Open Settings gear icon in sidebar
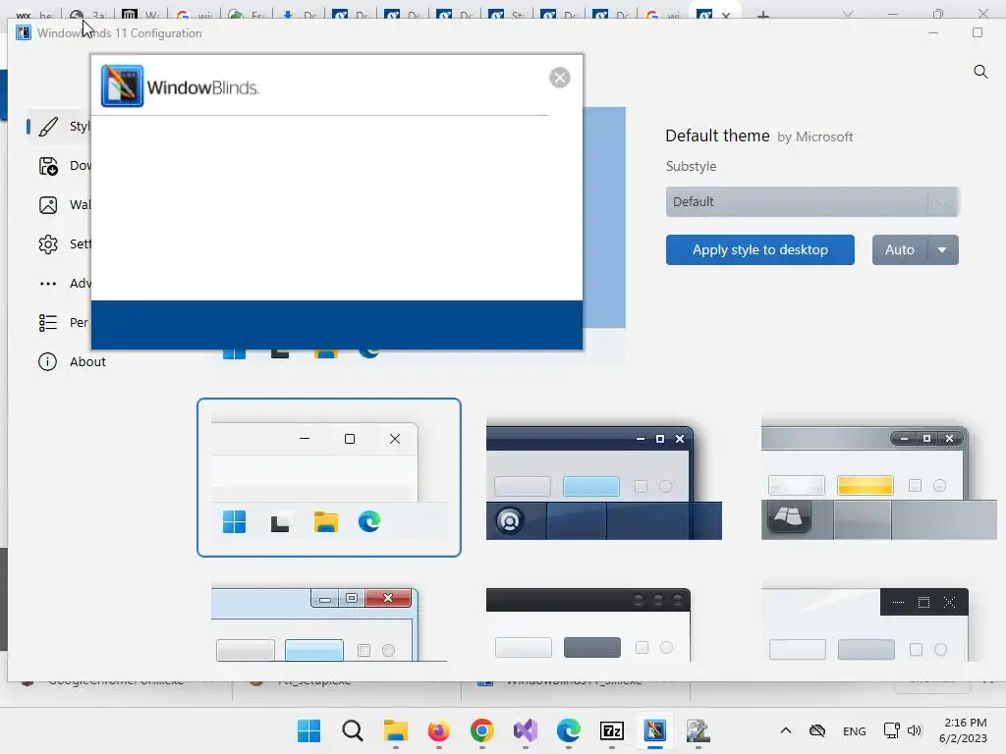This screenshot has height=754, width=1006. click(x=48, y=244)
